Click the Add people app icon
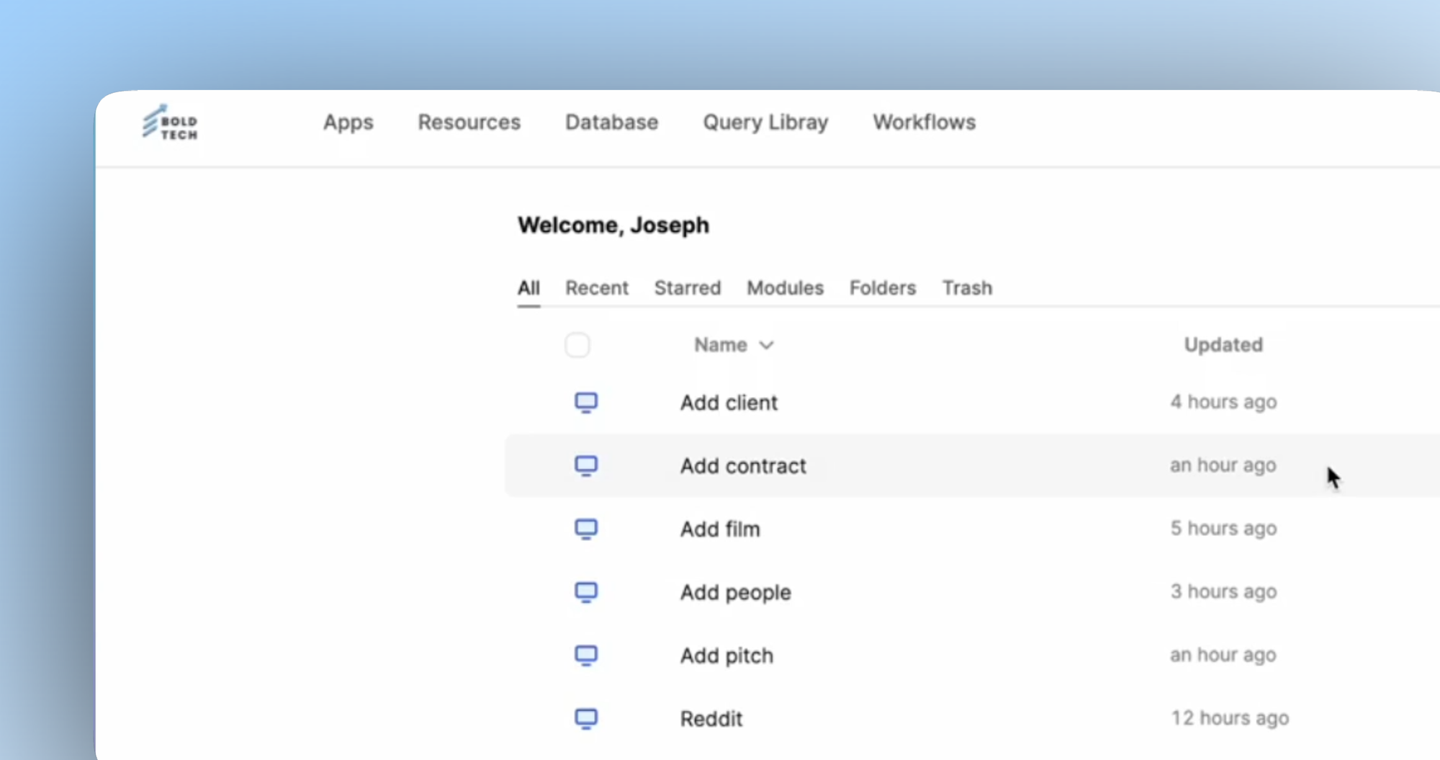The height and width of the screenshot is (760, 1440). 587,592
